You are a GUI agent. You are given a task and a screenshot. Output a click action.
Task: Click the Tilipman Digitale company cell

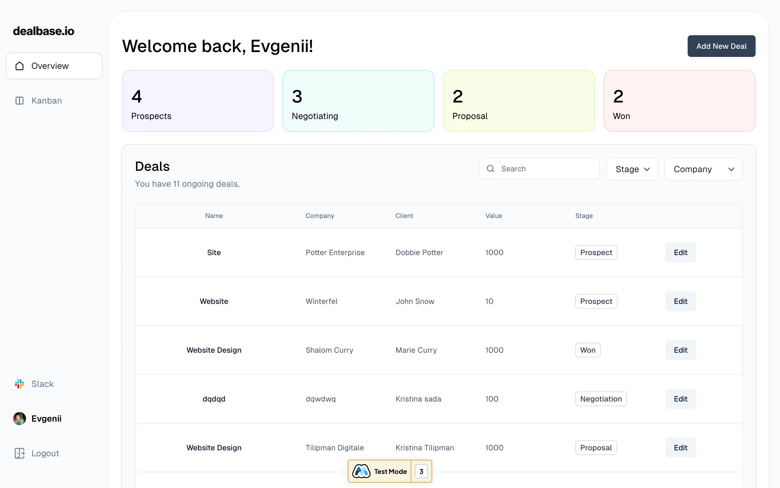(334, 448)
